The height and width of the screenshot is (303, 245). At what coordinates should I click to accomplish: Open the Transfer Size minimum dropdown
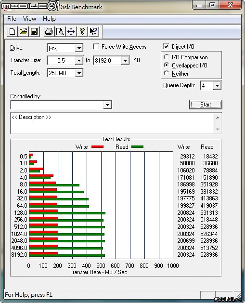pyautogui.click(x=79, y=61)
